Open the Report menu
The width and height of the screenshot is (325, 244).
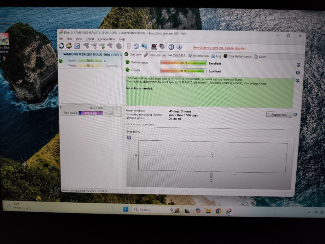(x=90, y=39)
